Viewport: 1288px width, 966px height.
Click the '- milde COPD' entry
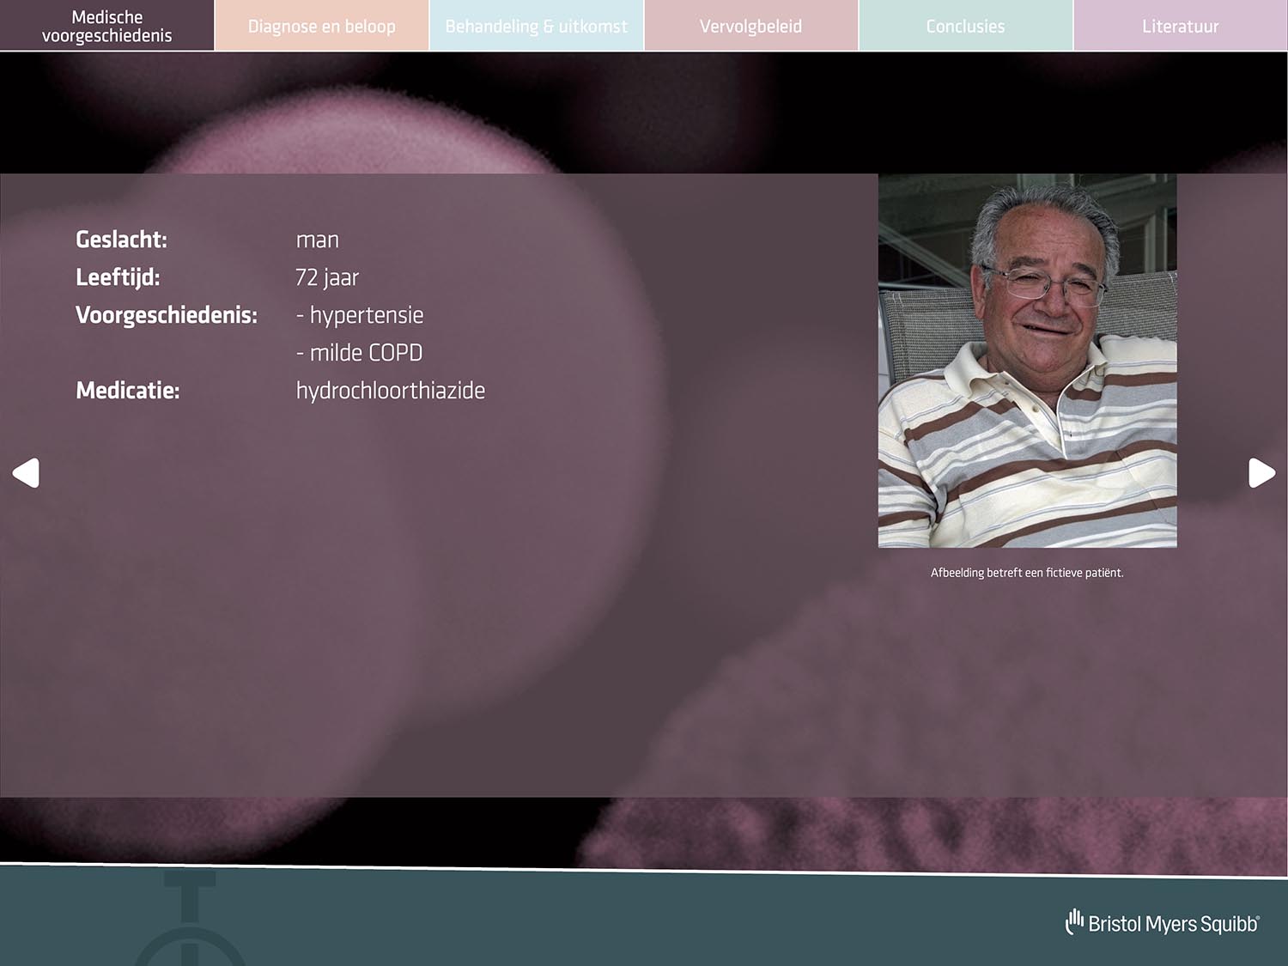(359, 353)
